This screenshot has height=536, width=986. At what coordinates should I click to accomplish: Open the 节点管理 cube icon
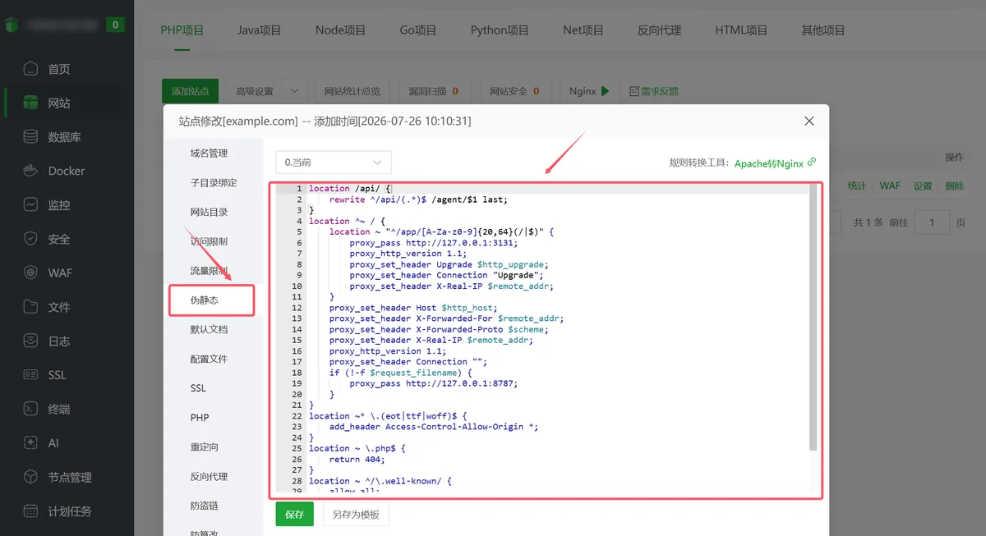[31, 477]
